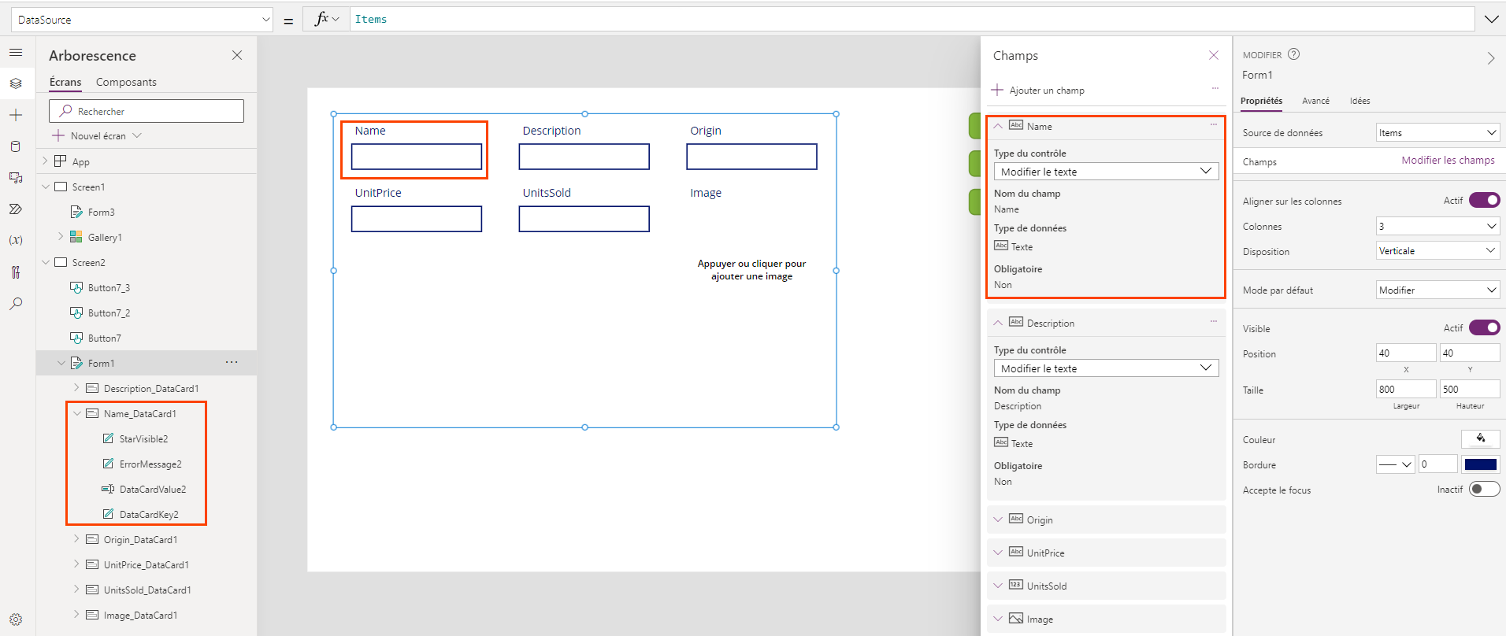Switch to the Avancé tab
1506x636 pixels.
[x=1315, y=101]
